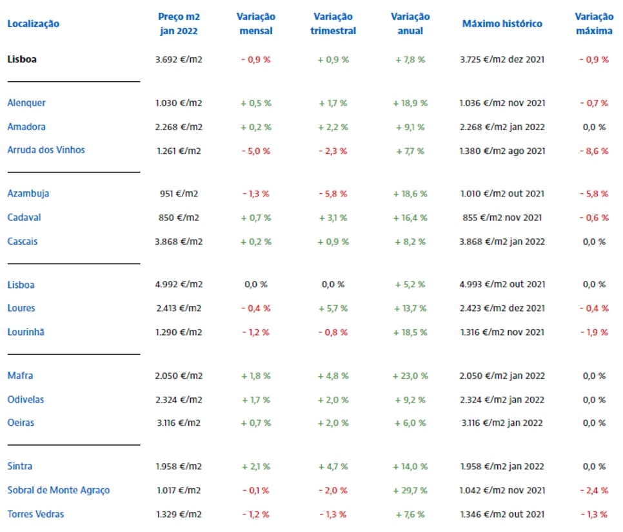623x532 pixels.
Task: Click the Loures location link
Action: pos(21,309)
